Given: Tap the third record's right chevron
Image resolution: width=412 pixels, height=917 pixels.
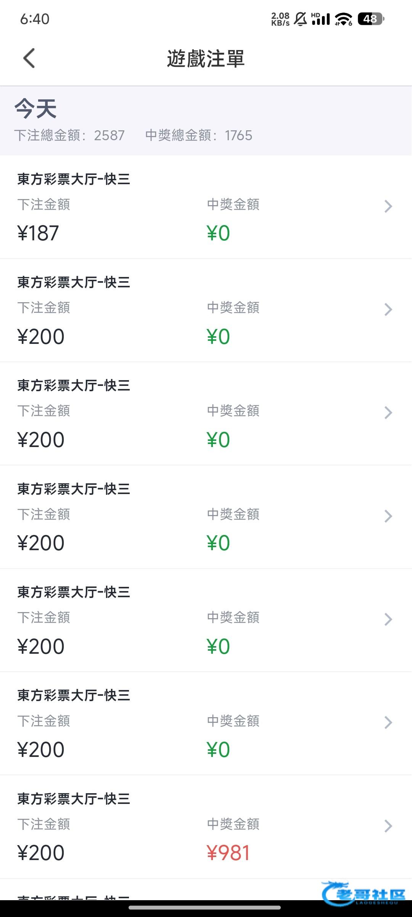Looking at the screenshot, I should click(x=388, y=413).
